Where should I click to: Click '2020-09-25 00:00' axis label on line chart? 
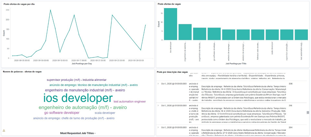pos(117,60)
